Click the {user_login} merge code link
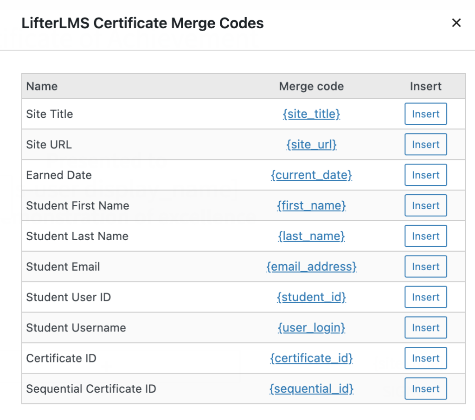Image resolution: width=475 pixels, height=420 pixels. (312, 327)
